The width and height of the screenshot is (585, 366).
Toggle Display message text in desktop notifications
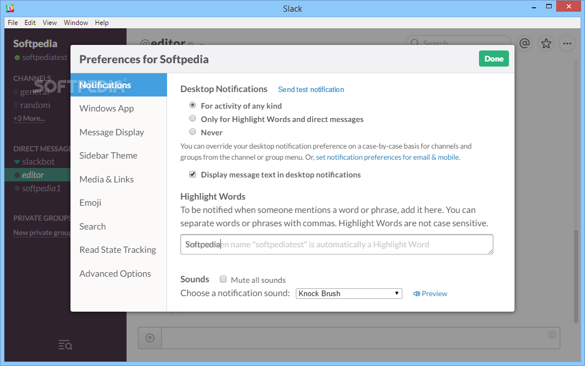pos(193,174)
